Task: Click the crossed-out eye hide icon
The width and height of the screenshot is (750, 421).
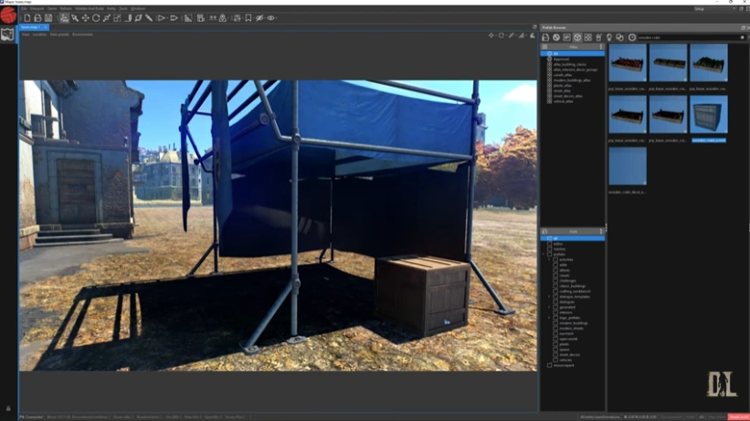Action: point(259,18)
